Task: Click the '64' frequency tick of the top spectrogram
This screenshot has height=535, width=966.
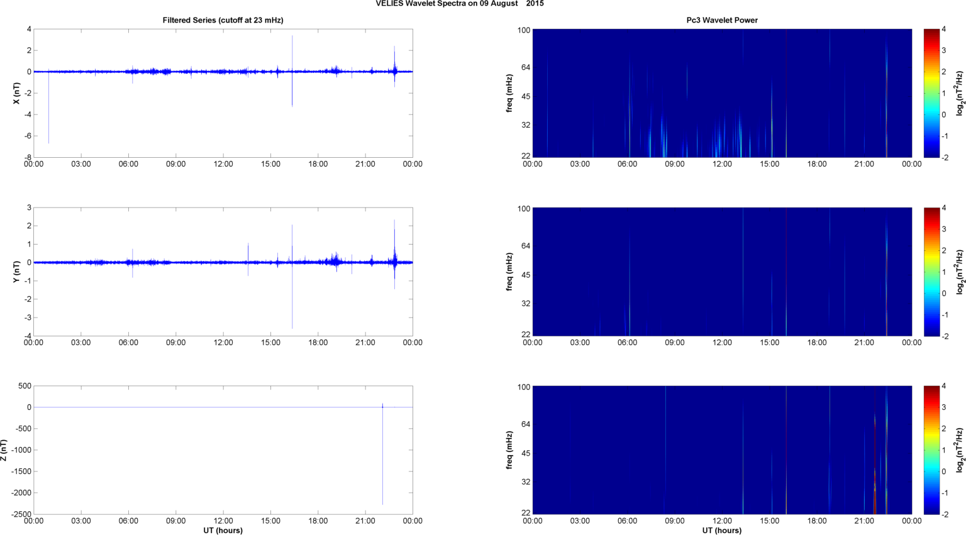Action: [526, 67]
